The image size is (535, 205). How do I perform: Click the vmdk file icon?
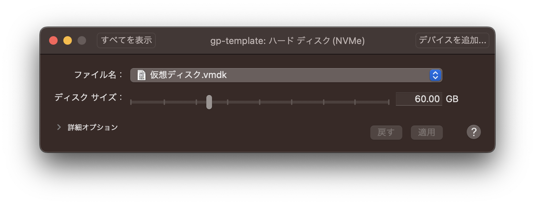point(142,75)
